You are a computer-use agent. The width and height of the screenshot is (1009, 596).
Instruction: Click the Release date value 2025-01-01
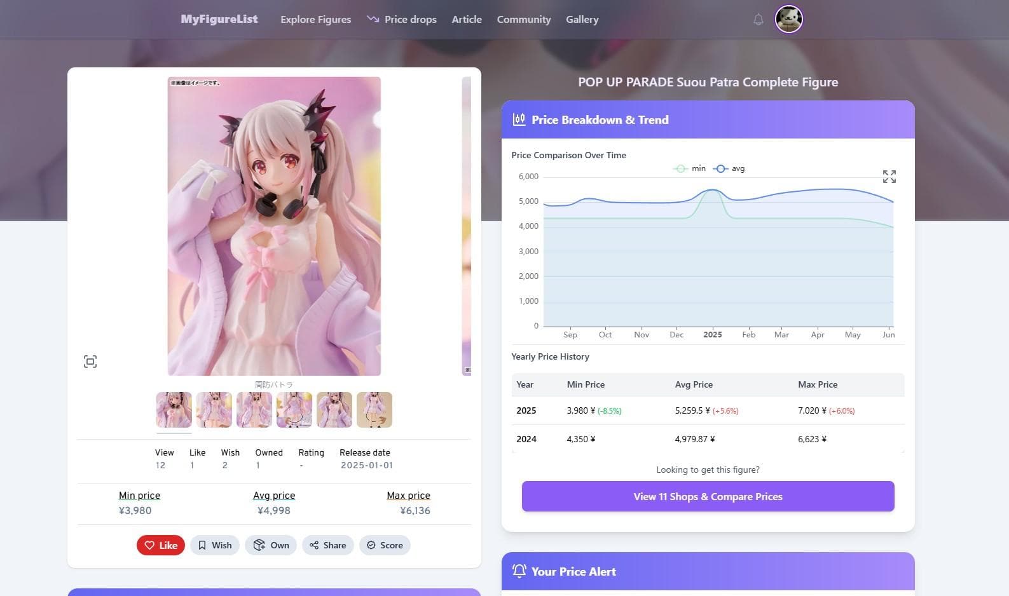pyautogui.click(x=366, y=465)
